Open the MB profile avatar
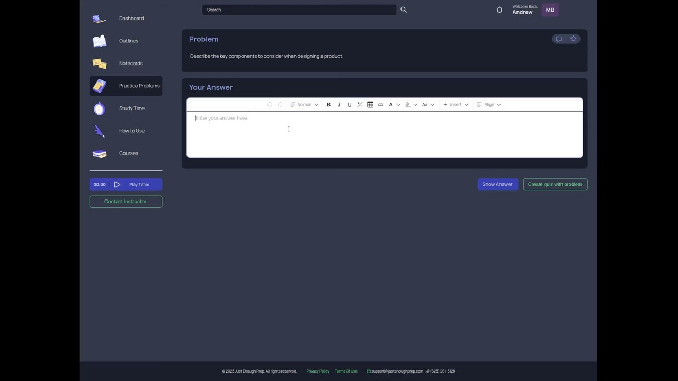 [550, 10]
